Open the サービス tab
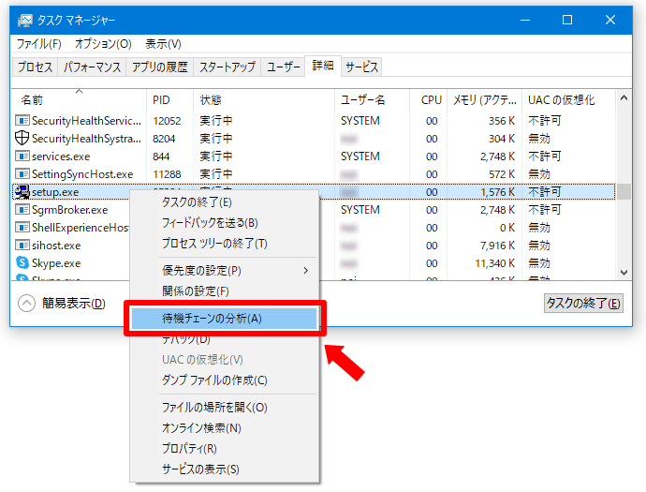The width and height of the screenshot is (646, 492). click(x=361, y=67)
